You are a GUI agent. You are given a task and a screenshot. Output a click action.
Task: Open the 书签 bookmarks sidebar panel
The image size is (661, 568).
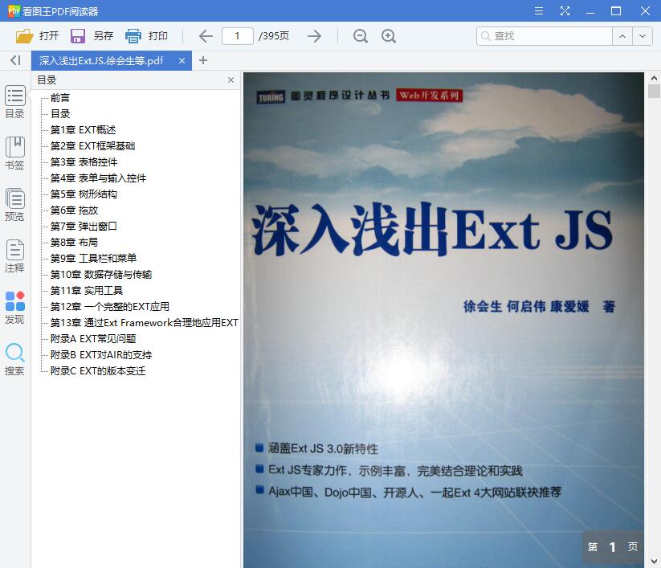click(14, 153)
